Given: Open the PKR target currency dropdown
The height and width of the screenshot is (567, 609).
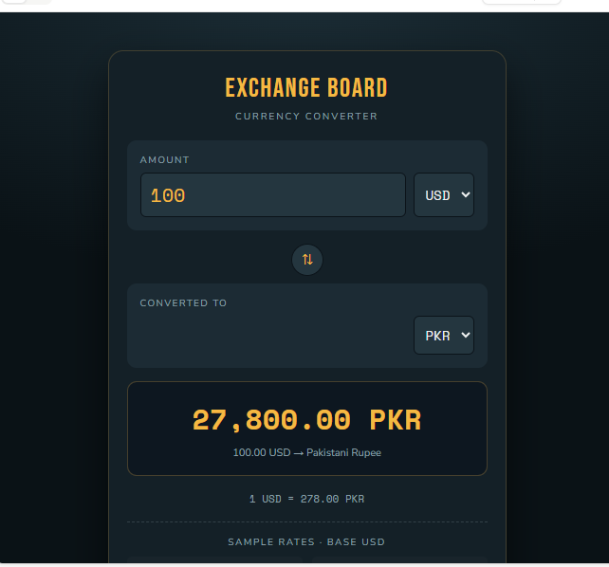Looking at the screenshot, I should tap(444, 335).
